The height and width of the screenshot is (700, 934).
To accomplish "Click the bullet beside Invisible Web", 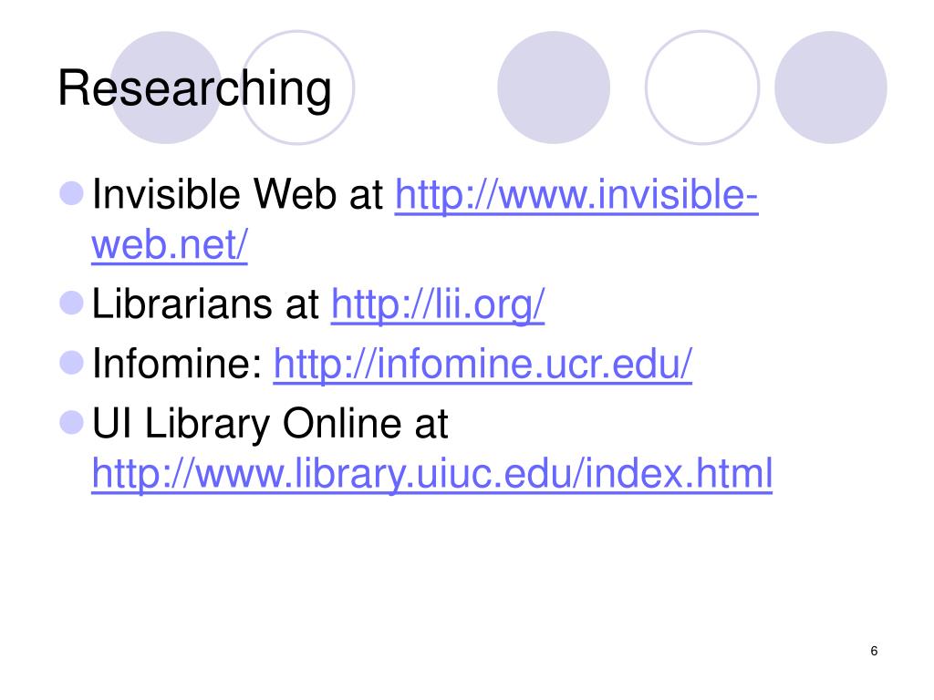I will 71,193.
